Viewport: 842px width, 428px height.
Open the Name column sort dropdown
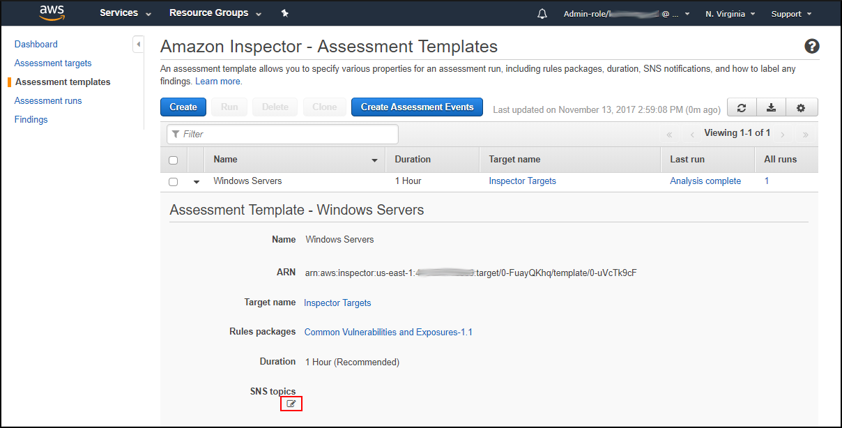375,160
